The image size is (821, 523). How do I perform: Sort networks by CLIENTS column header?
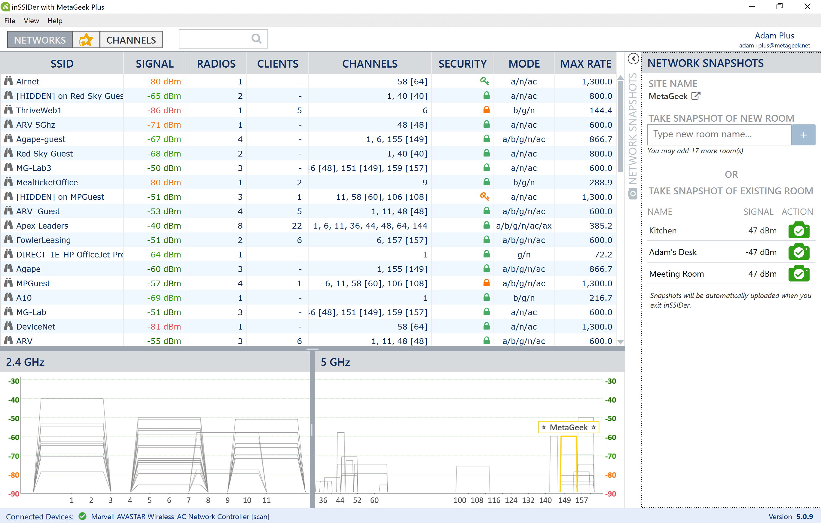[278, 64]
